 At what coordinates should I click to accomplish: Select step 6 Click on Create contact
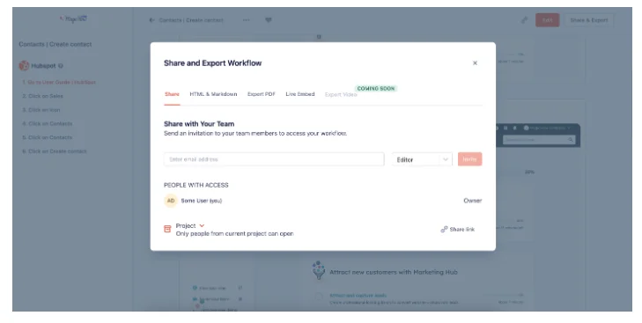click(x=55, y=151)
